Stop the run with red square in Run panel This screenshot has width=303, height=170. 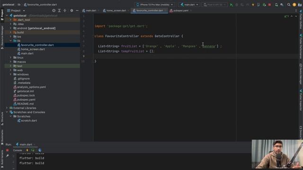(8, 150)
